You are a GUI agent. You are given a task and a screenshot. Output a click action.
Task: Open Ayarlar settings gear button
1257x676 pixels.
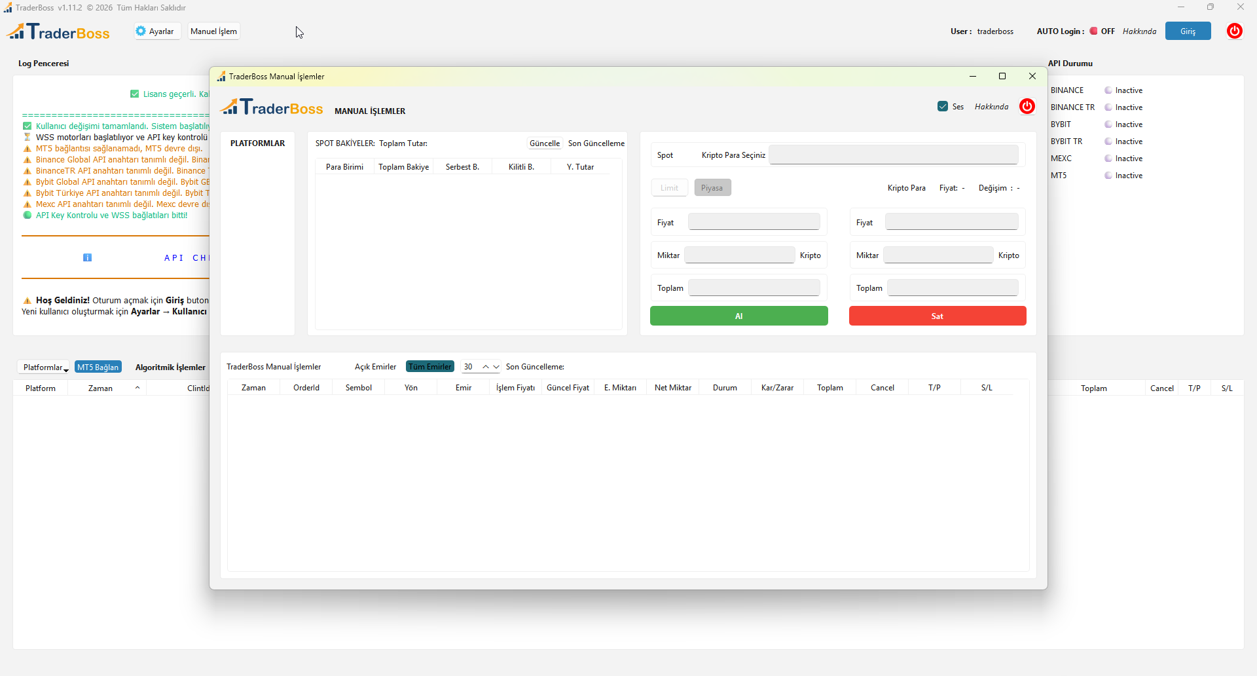[x=156, y=31]
